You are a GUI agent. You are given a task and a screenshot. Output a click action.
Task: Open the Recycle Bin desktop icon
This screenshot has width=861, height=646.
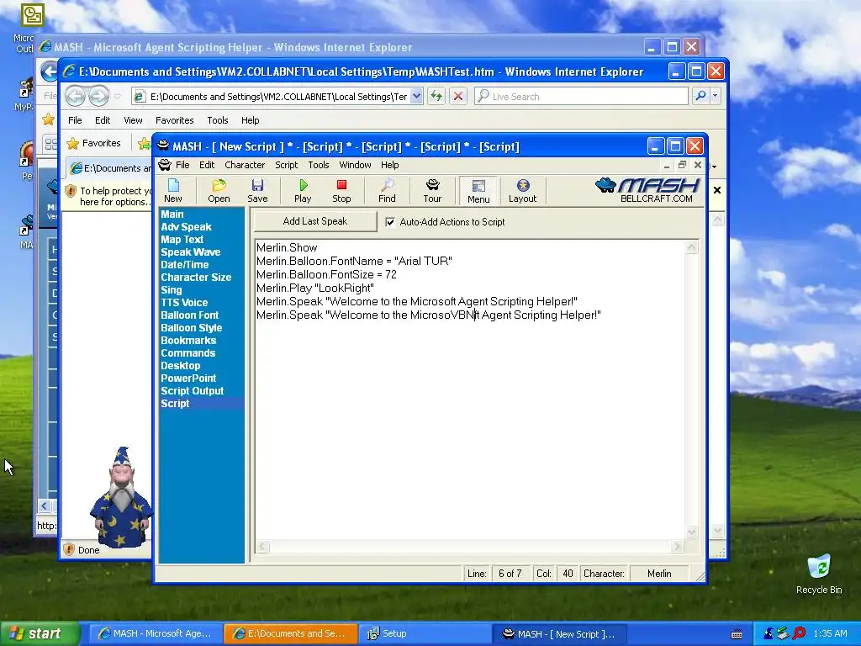819,574
